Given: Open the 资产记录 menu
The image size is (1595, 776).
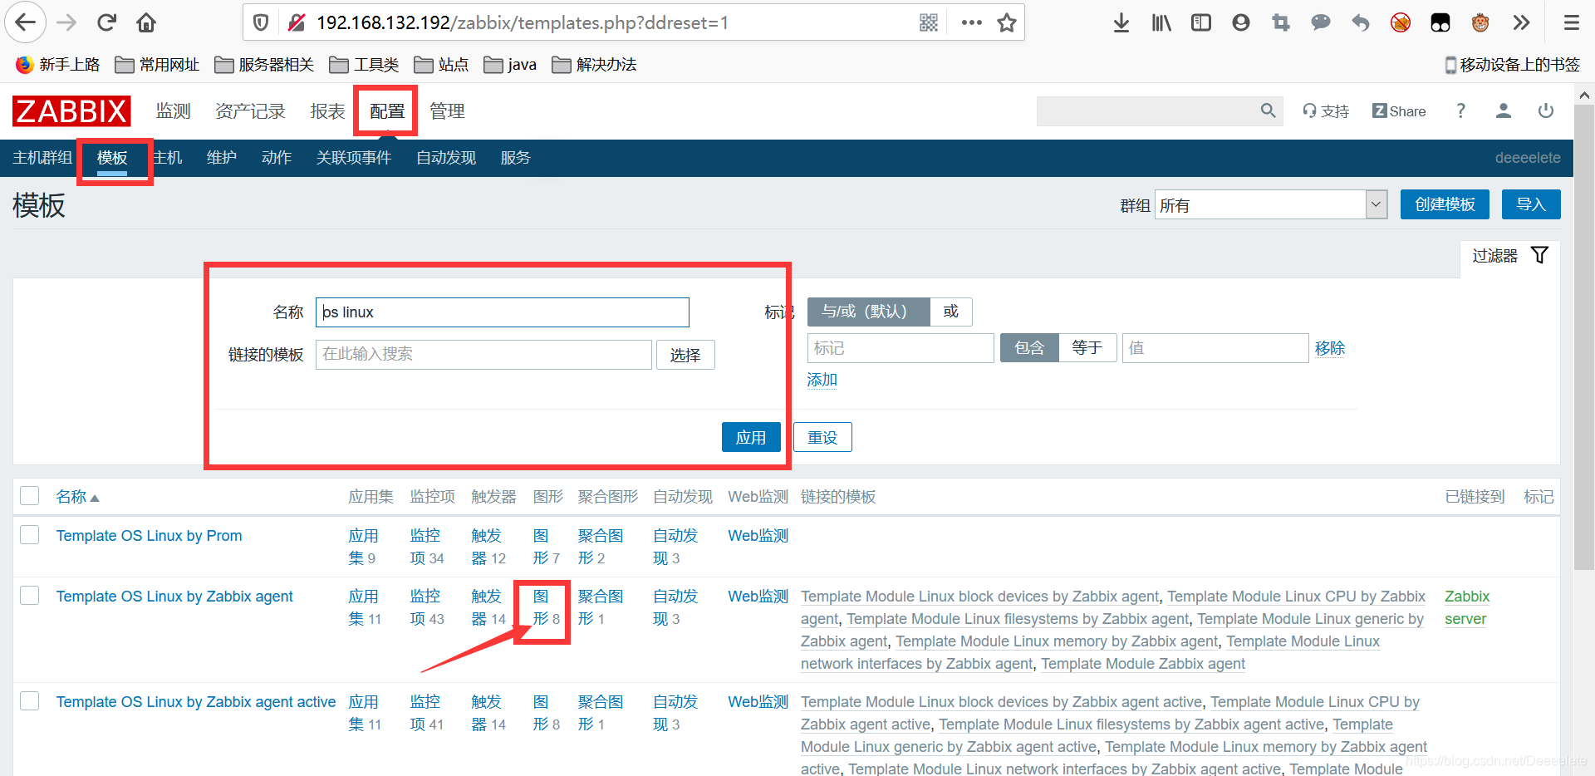Looking at the screenshot, I should point(250,111).
